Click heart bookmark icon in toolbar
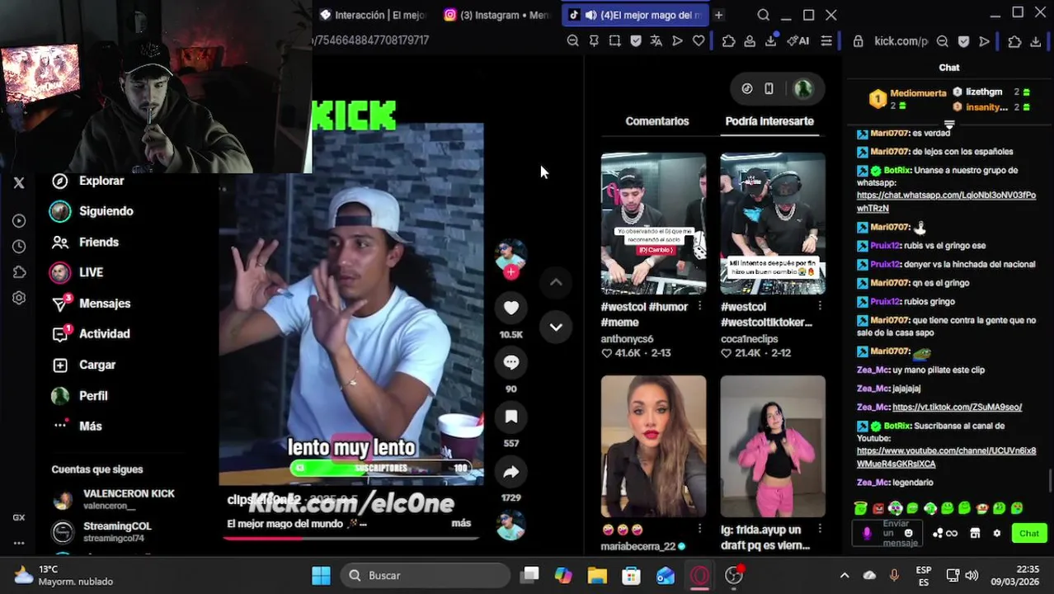 699,40
